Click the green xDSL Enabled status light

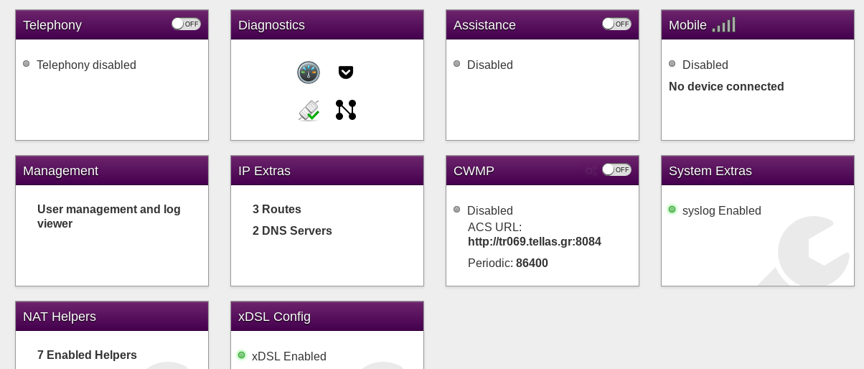pos(241,355)
